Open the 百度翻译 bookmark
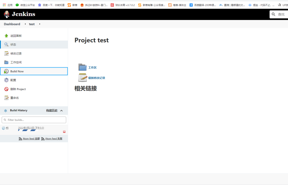Image resolution: width=288 pixels, height=185 pixels. click(203, 5)
